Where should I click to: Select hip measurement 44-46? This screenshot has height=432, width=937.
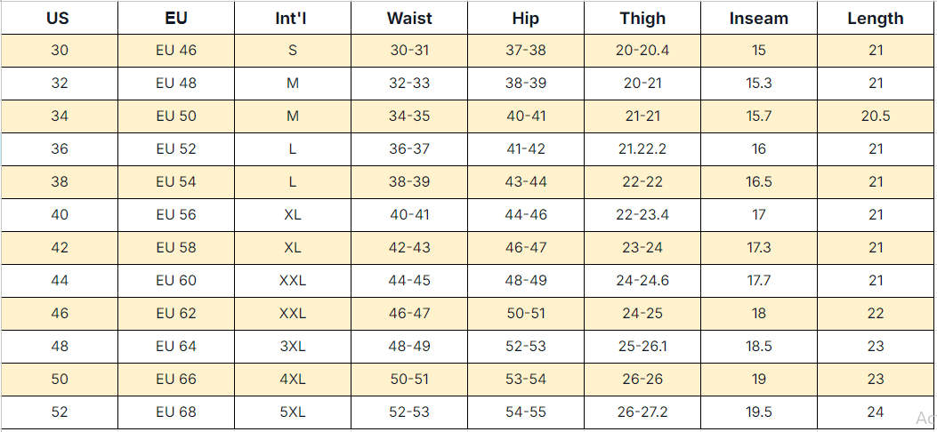(x=526, y=215)
